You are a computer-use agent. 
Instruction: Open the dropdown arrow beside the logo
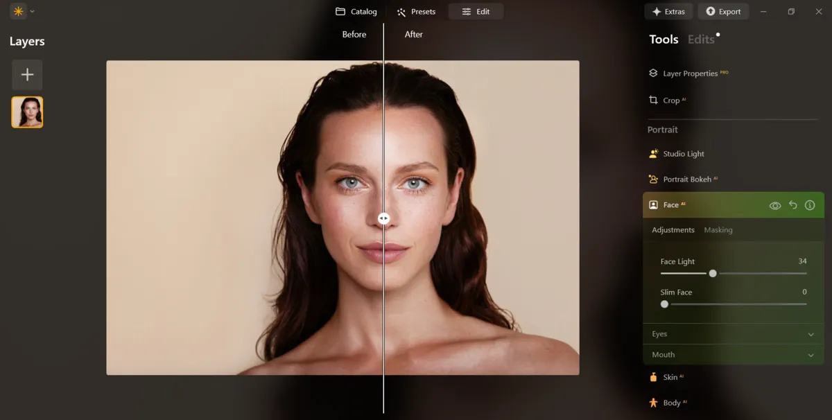(x=33, y=12)
